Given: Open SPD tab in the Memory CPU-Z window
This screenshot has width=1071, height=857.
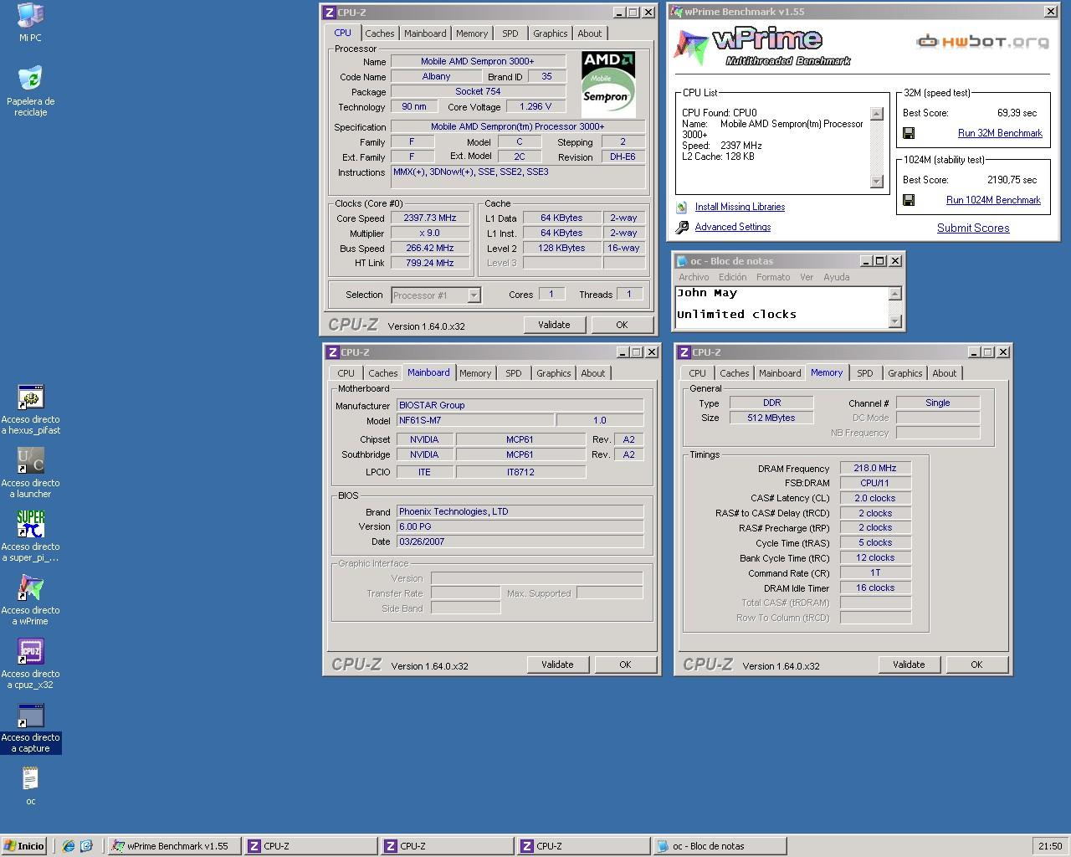Looking at the screenshot, I should [x=865, y=373].
